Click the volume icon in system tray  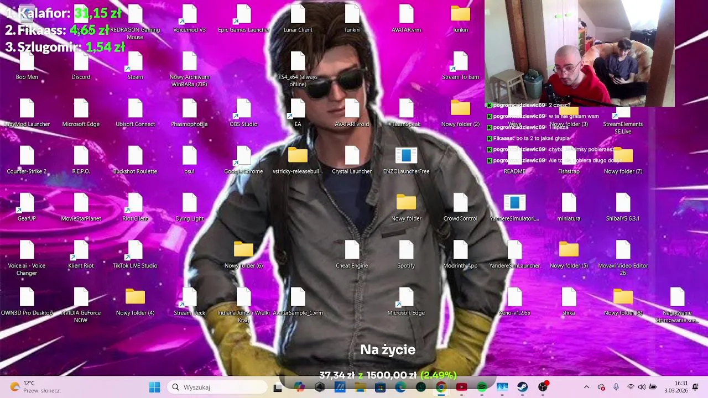642,387
